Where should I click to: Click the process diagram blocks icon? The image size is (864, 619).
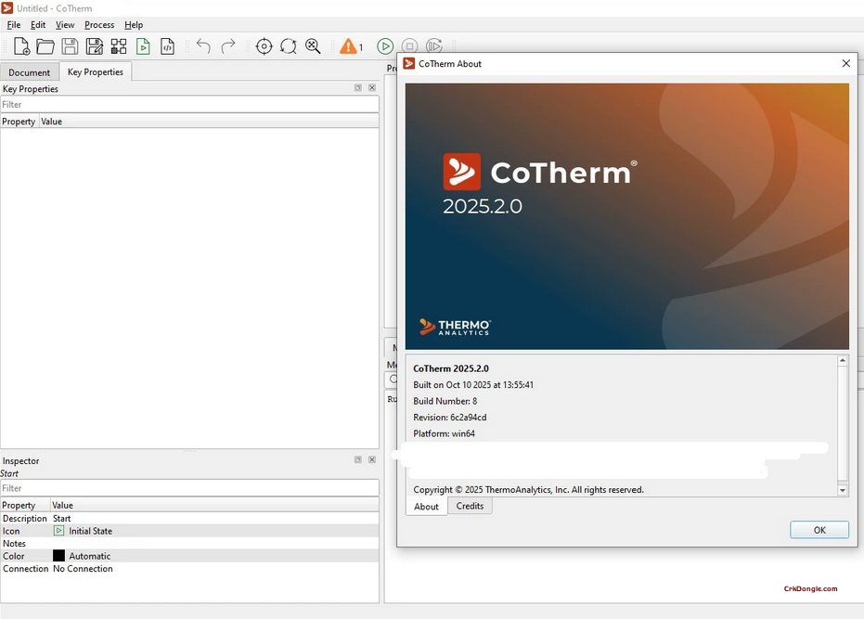click(119, 46)
